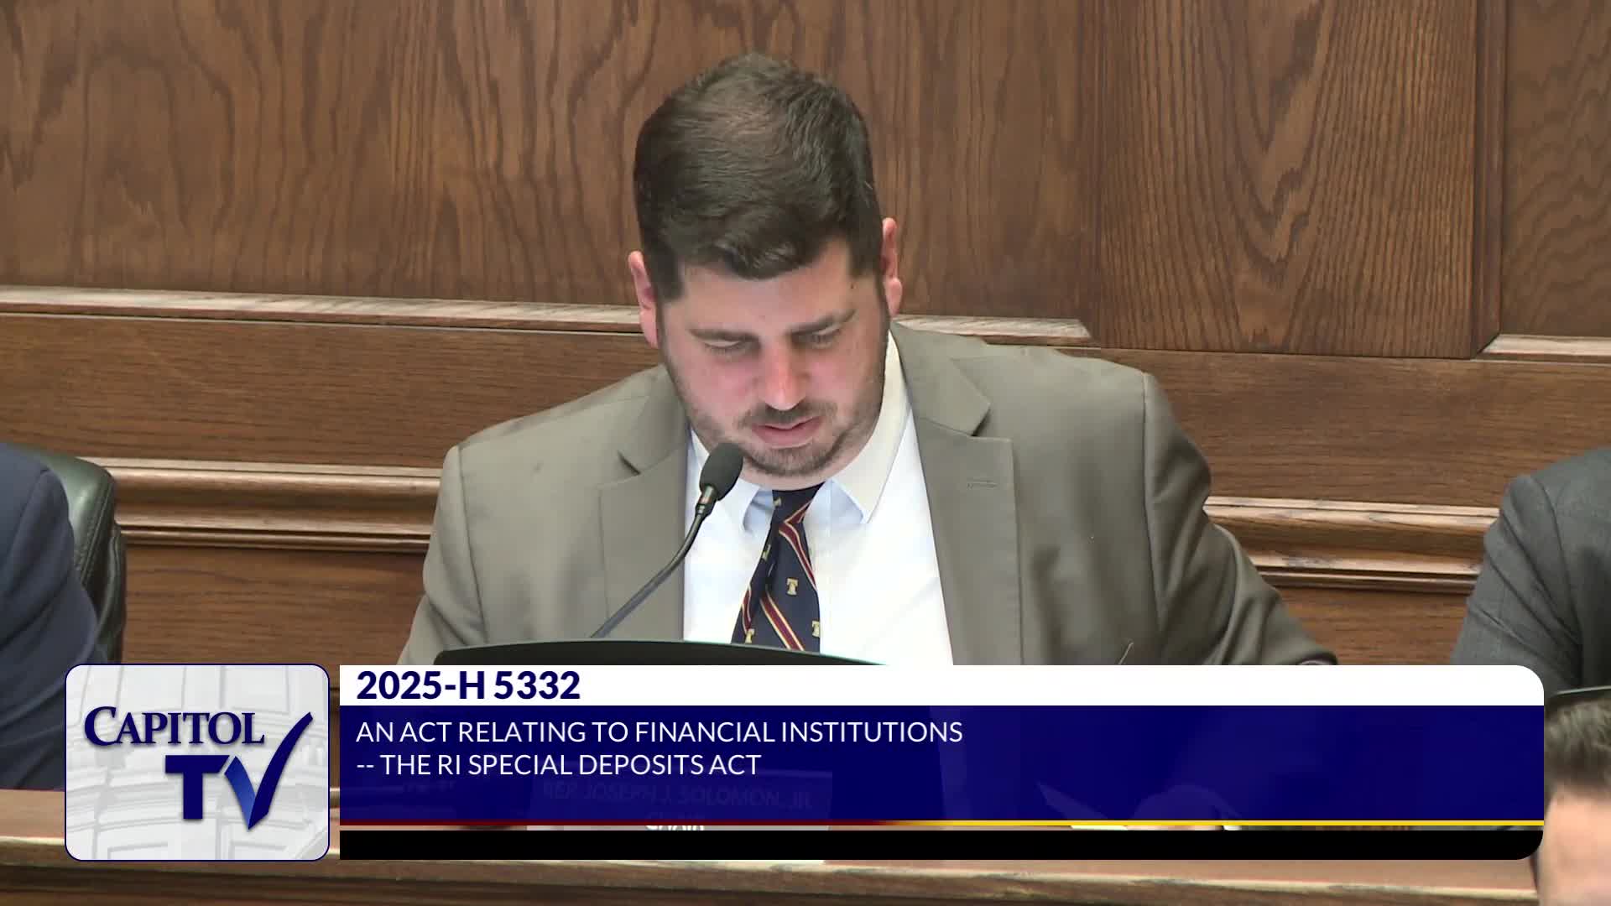Click THE RI SPECIAL DEPOSITS ACT subtitle
Screen dimensions: 1611x906
(571, 765)
